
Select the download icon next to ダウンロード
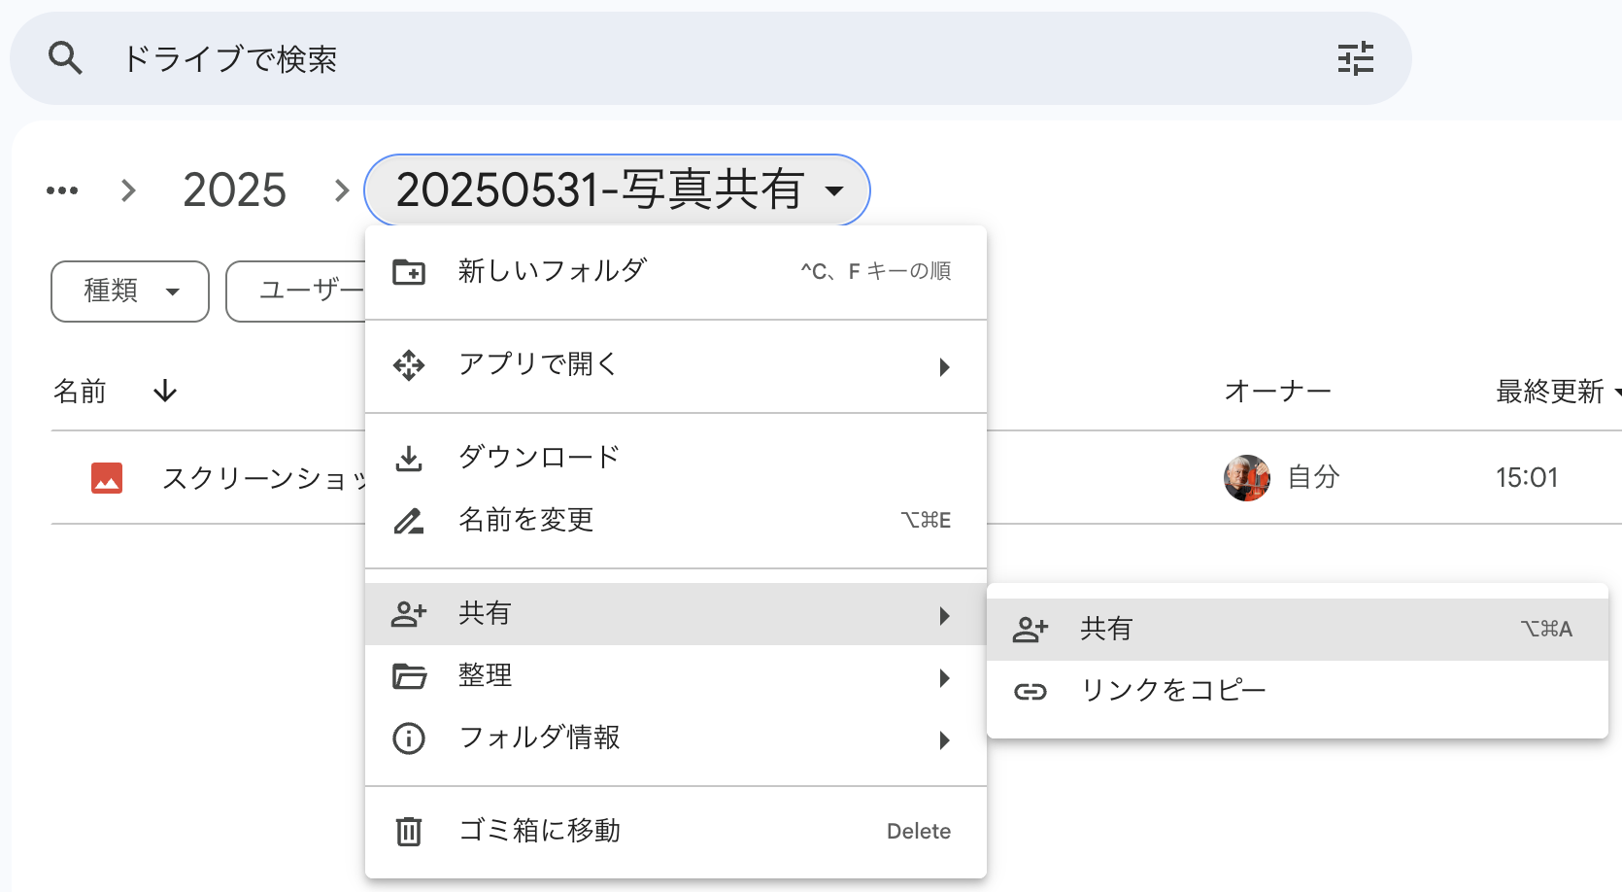pyautogui.click(x=409, y=457)
